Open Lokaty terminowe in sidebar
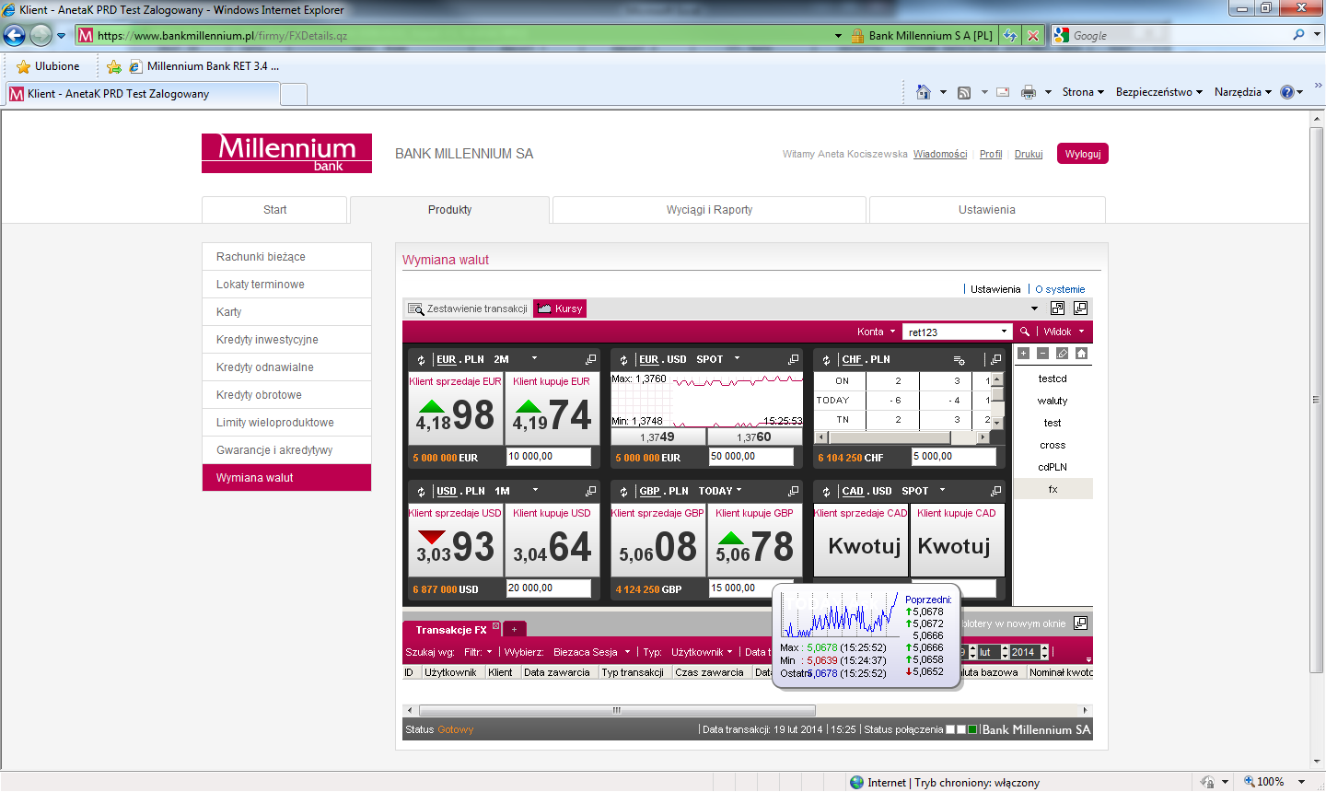The height and width of the screenshot is (792, 1326). point(286,285)
